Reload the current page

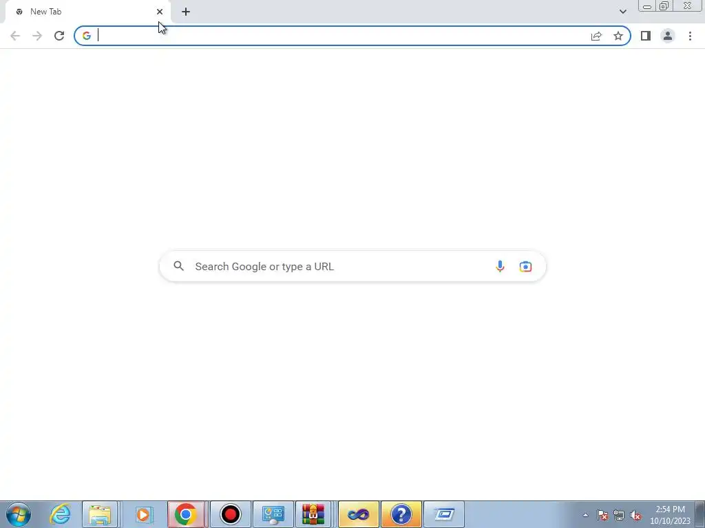click(x=59, y=36)
